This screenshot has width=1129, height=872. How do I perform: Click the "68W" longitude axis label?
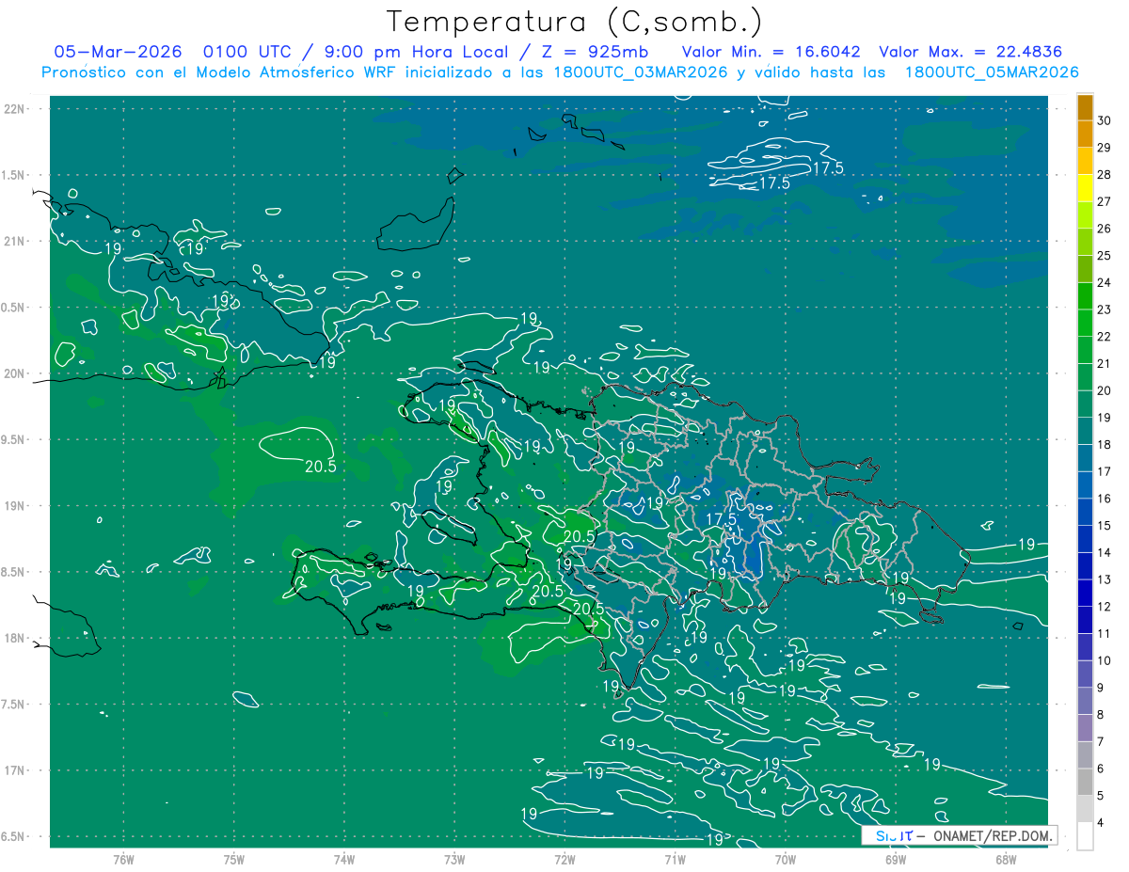pyautogui.click(x=1006, y=859)
